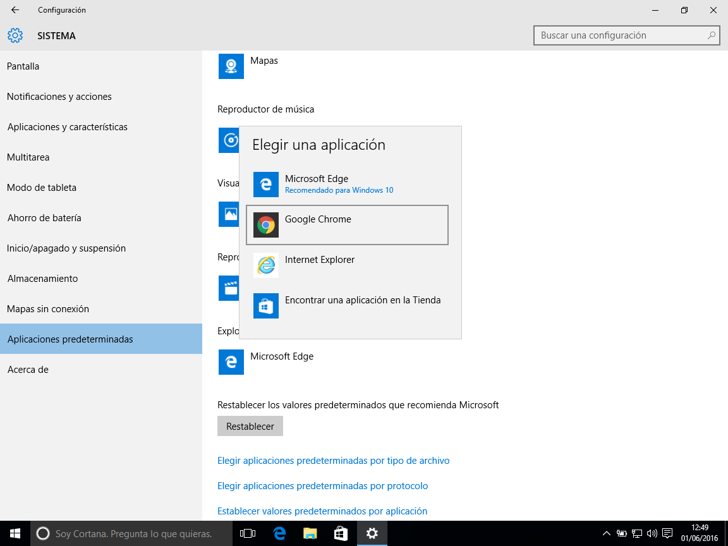
Task: Open the Store from the taskbar
Action: click(x=341, y=533)
